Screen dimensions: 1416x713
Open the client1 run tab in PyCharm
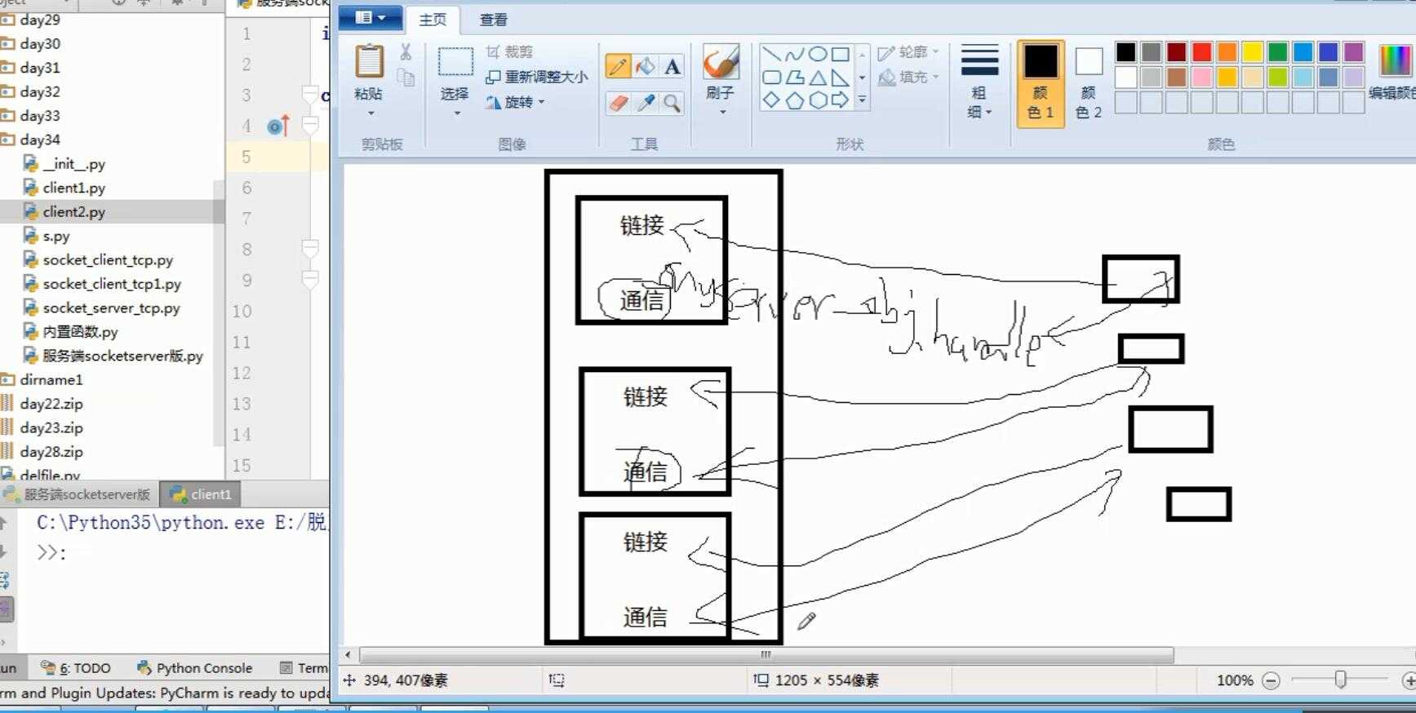click(x=201, y=494)
